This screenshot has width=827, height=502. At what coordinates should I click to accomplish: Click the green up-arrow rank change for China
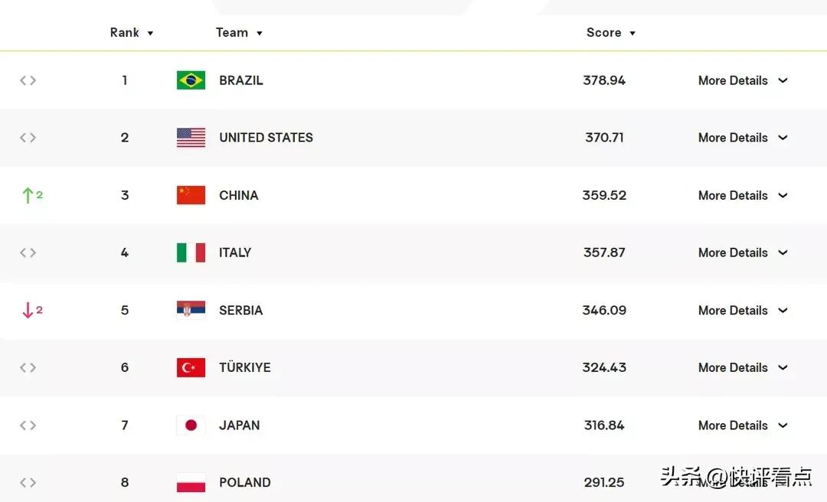(x=31, y=195)
